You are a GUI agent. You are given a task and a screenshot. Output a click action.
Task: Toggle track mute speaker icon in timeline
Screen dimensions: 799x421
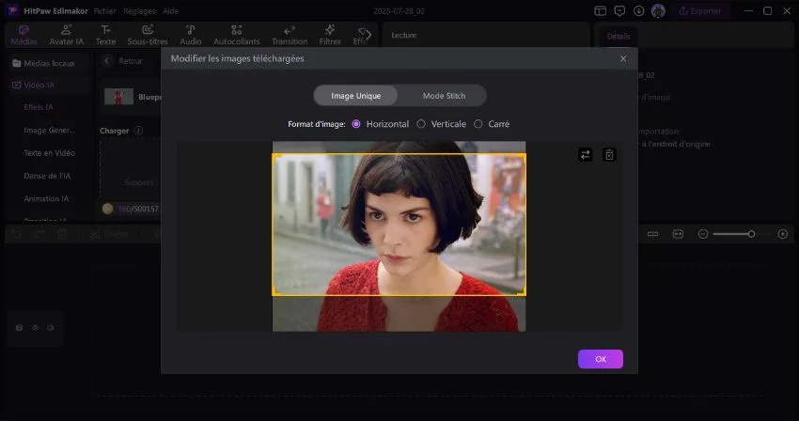pyautogui.click(x=51, y=328)
